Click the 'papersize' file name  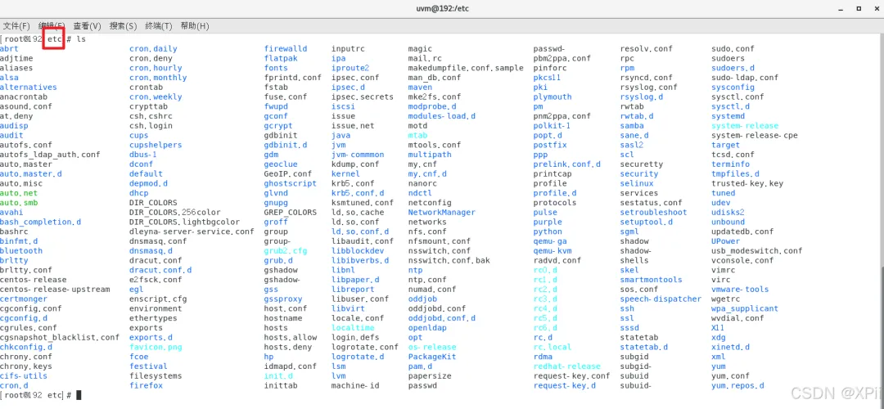[430, 375]
